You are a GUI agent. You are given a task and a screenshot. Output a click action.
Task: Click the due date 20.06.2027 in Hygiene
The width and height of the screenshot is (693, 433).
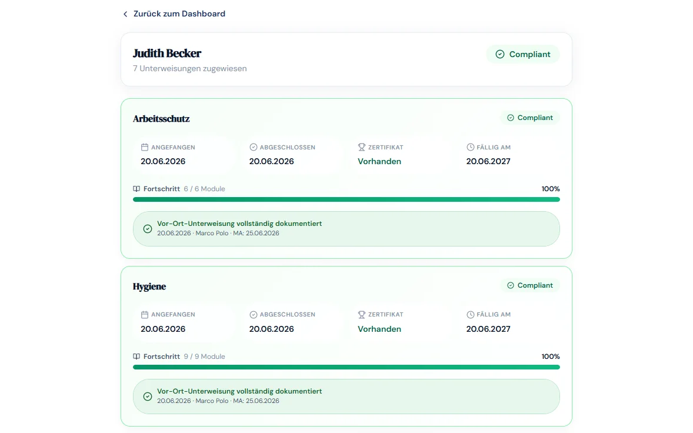click(x=488, y=329)
